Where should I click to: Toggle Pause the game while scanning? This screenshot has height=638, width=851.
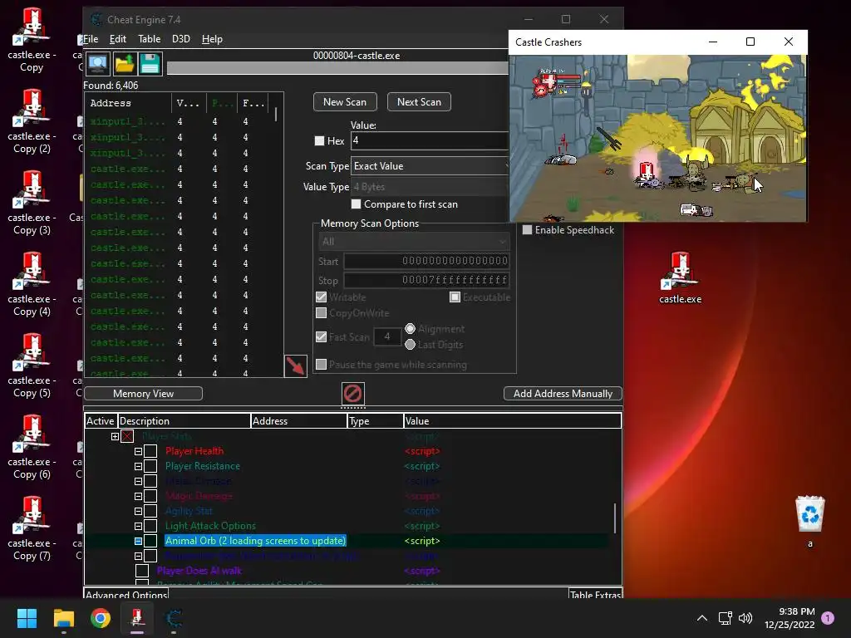tap(322, 365)
